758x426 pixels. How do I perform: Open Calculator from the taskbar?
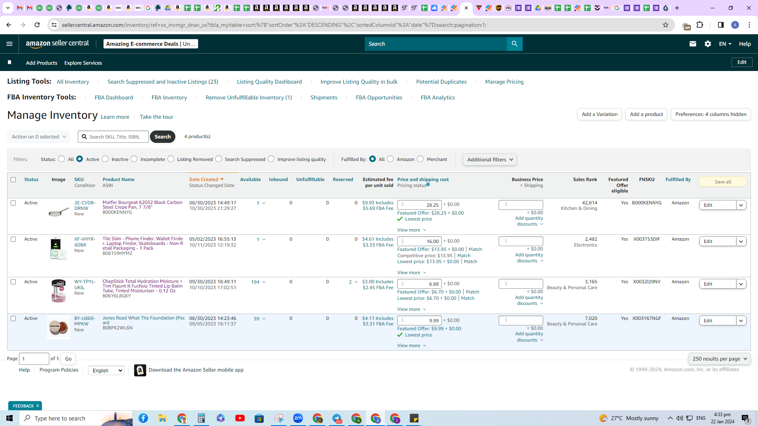pos(201,418)
